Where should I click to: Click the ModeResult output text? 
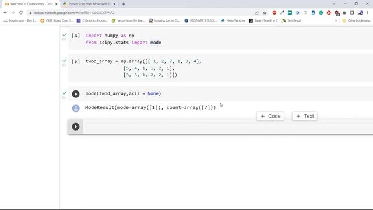point(150,107)
